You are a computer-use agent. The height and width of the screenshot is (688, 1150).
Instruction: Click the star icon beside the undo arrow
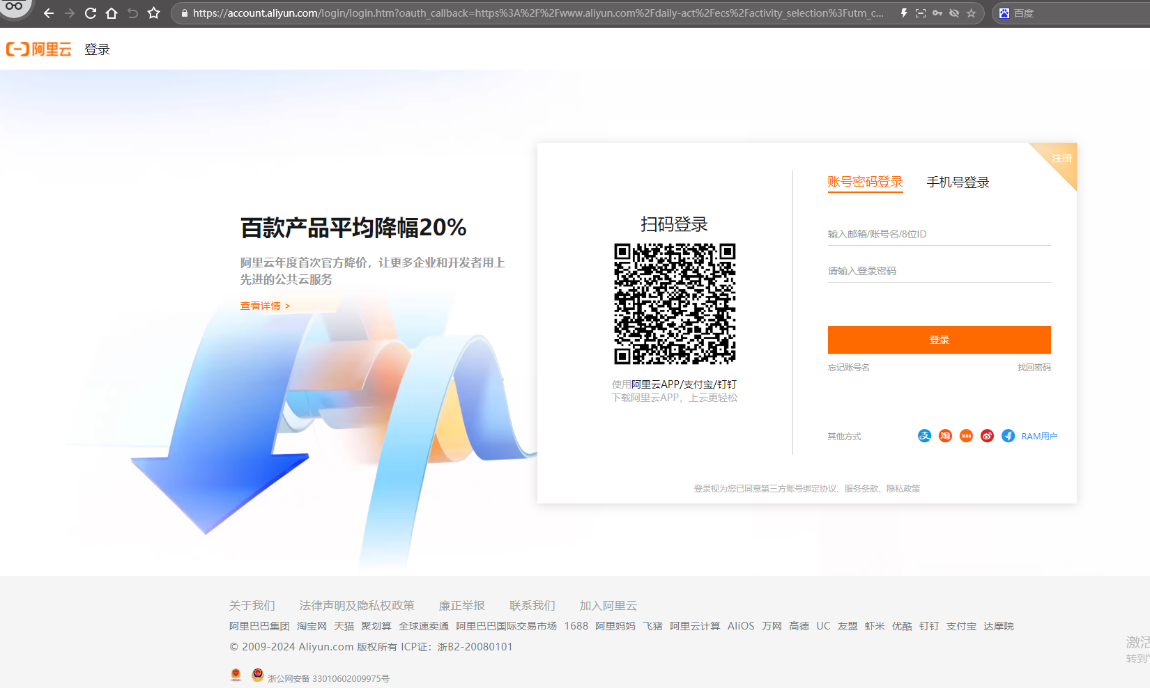pos(154,13)
